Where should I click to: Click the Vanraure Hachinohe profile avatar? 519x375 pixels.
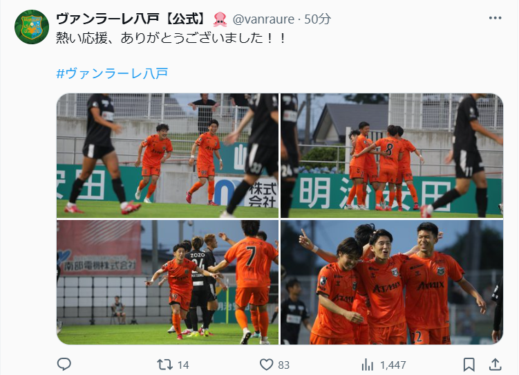pos(32,27)
